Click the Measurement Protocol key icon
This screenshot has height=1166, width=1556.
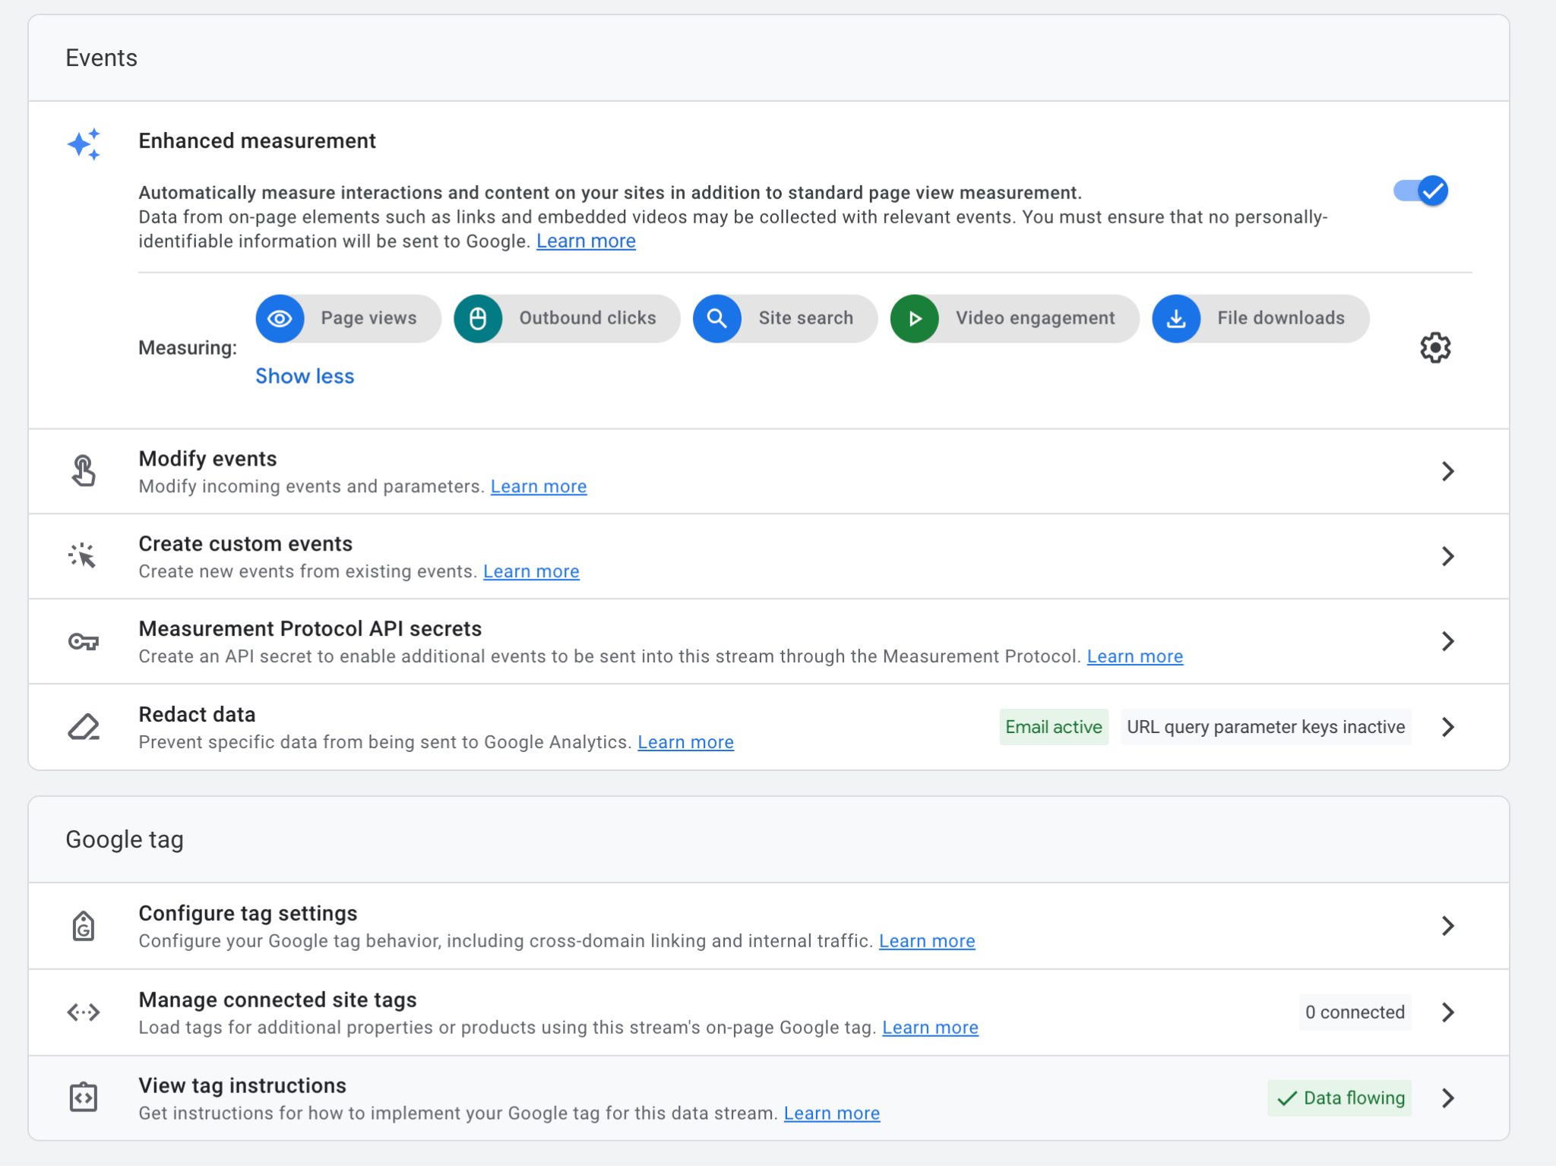84,642
